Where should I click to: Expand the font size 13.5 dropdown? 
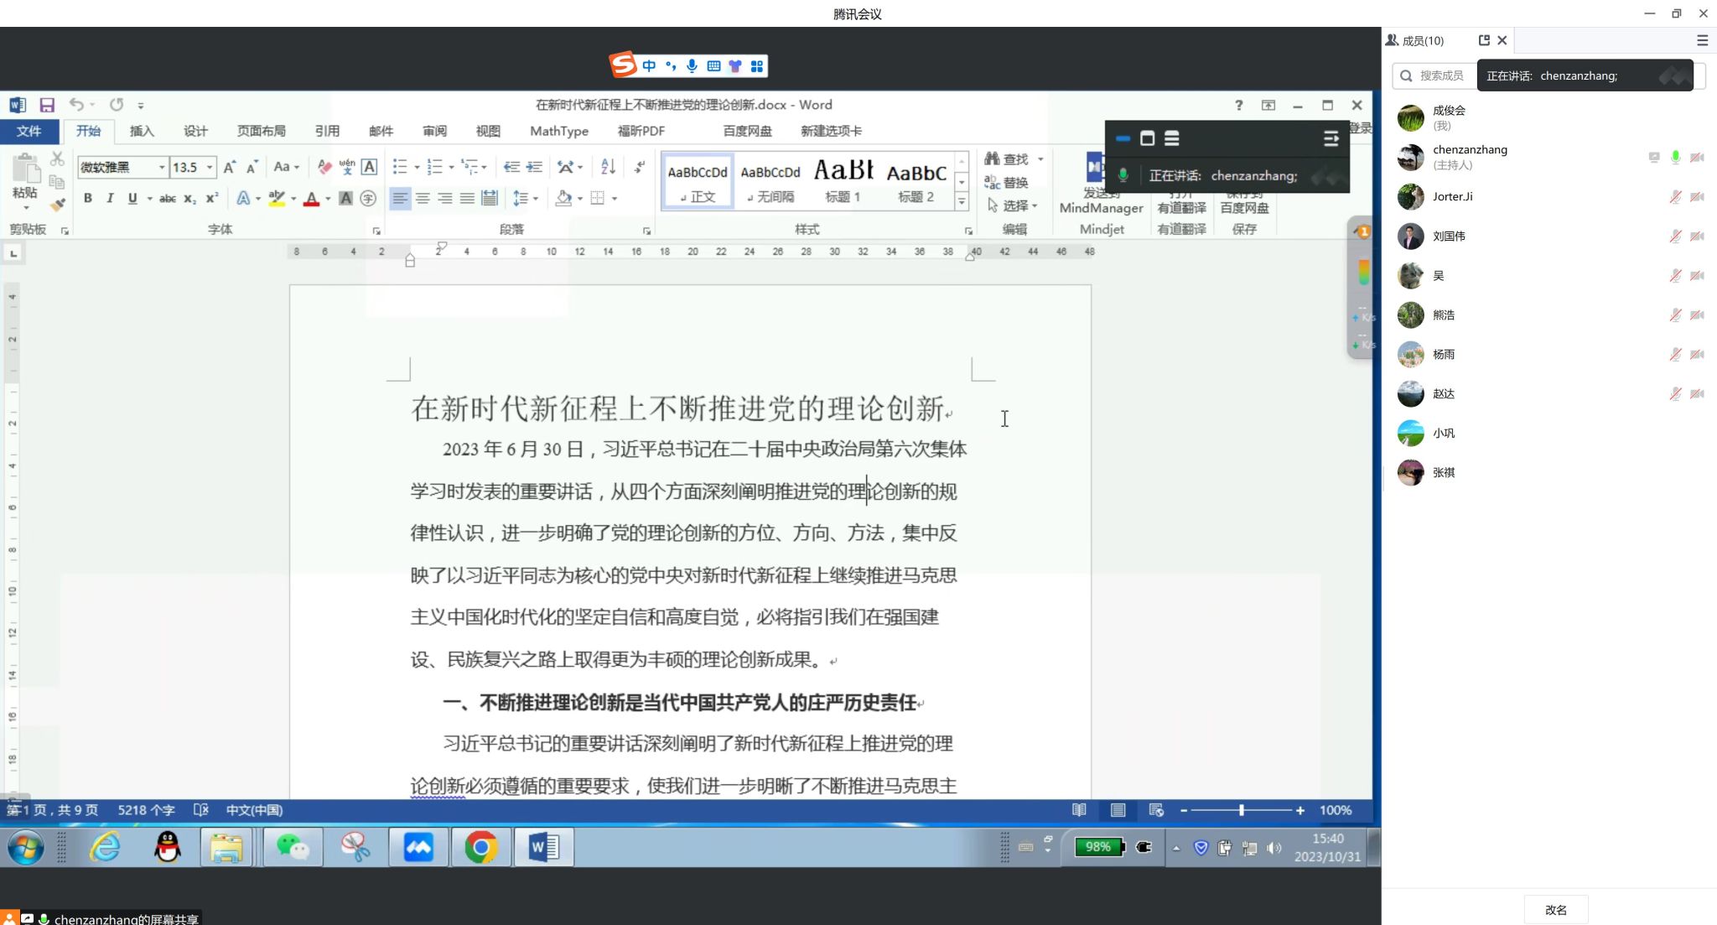tap(210, 168)
